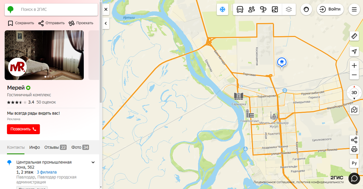The height and width of the screenshot is (189, 363).
Task: Build a route with "Проехать"
Action: click(x=81, y=23)
